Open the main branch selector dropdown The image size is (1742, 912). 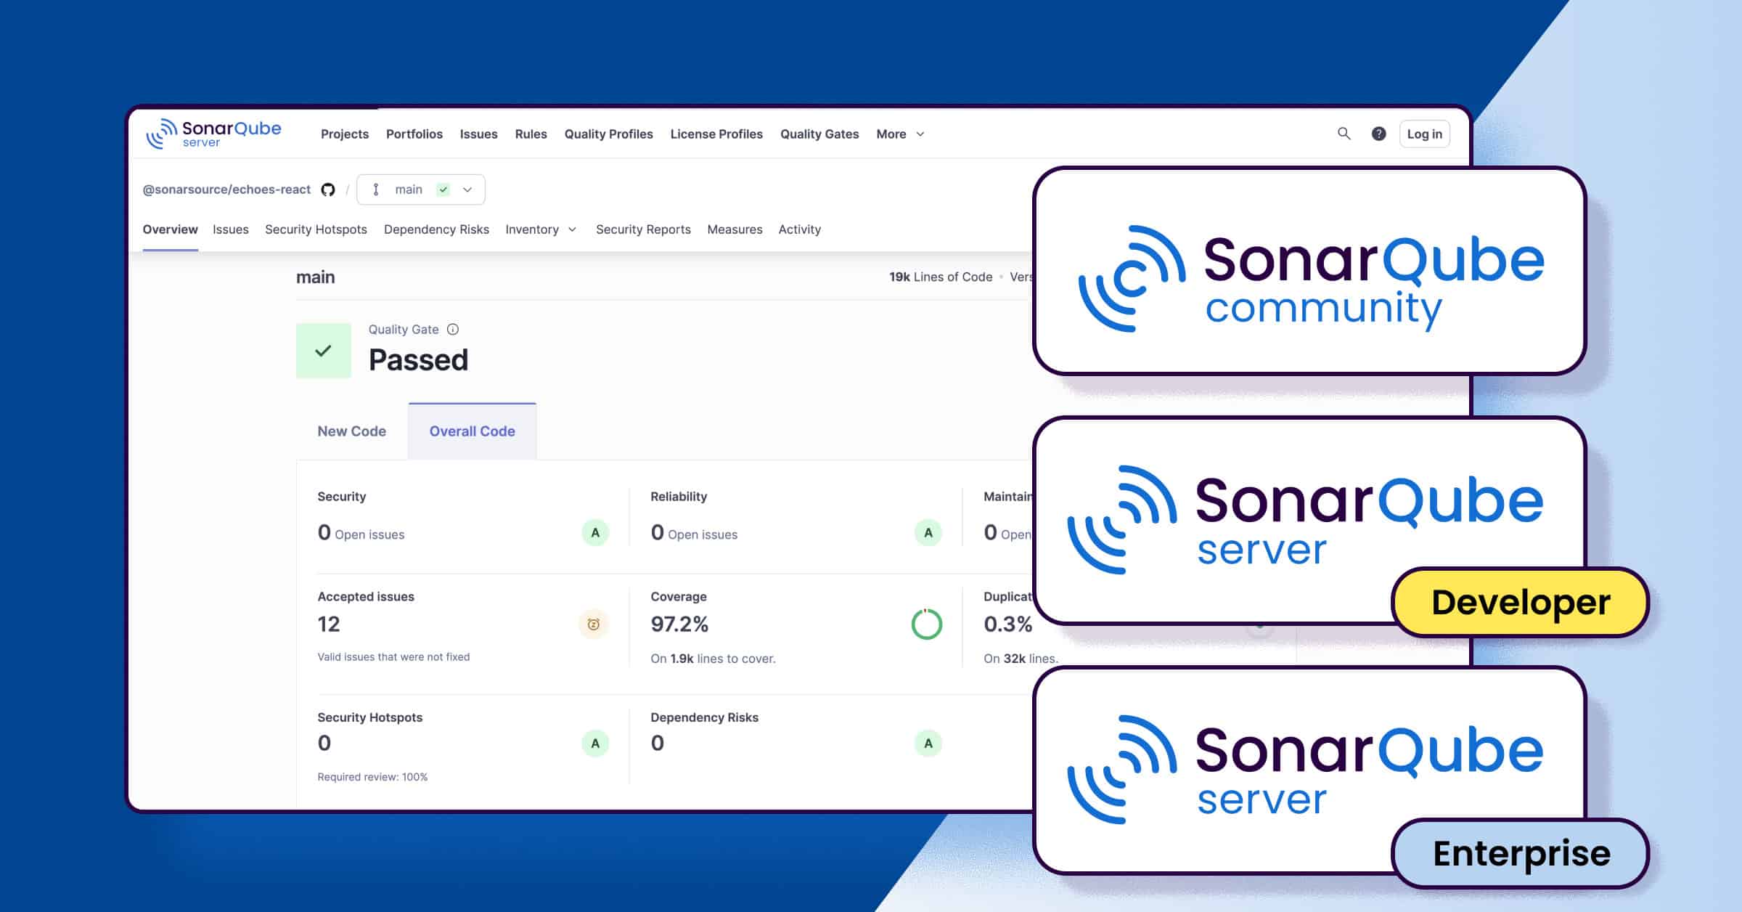467,189
